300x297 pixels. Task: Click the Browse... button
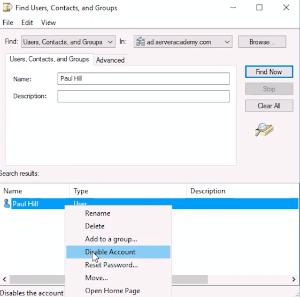point(262,42)
